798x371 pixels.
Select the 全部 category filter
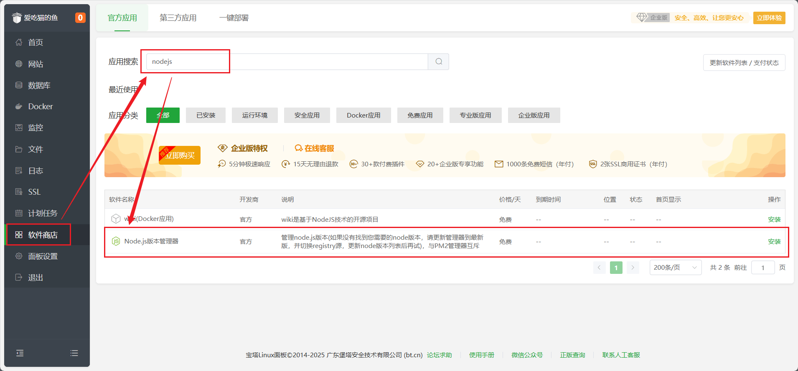163,115
